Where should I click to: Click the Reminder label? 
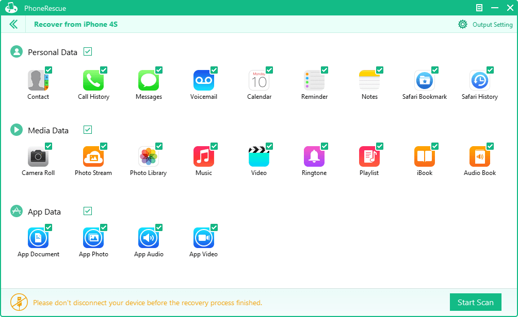pos(314,97)
